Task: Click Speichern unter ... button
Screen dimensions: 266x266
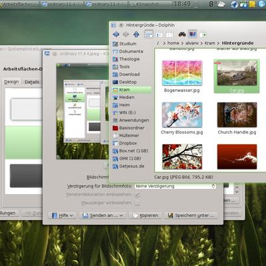Action: click(x=191, y=215)
